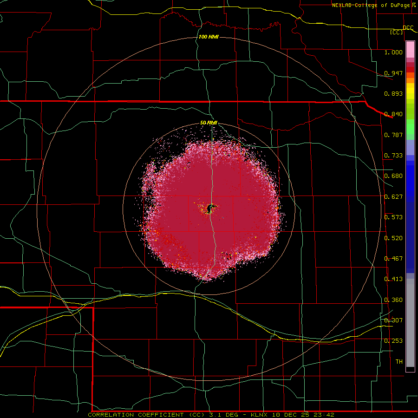Click the 0.467 scale value
Image resolution: width=418 pixels, height=418 pixels.
click(x=393, y=259)
